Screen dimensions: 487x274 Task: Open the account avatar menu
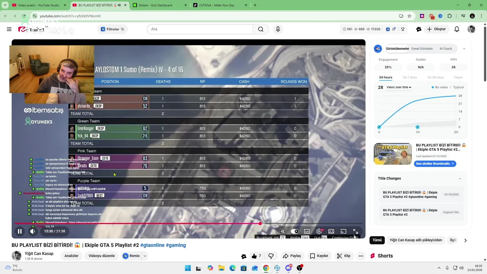click(x=471, y=29)
